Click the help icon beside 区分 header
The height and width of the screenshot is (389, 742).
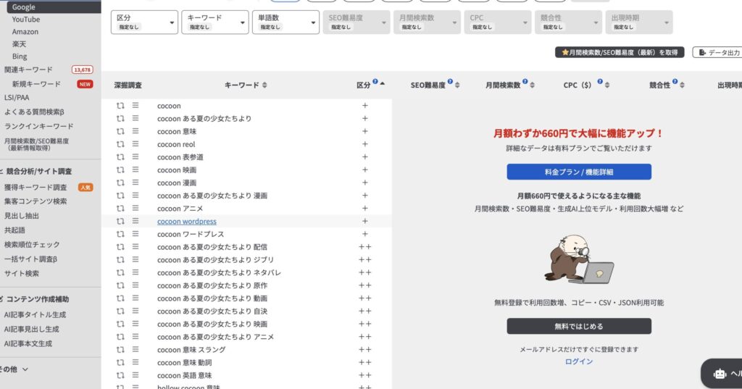[375, 81]
